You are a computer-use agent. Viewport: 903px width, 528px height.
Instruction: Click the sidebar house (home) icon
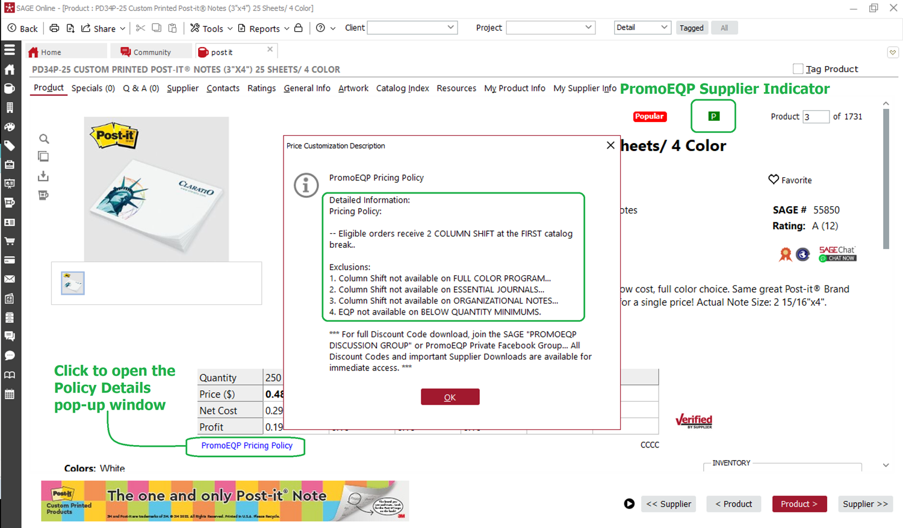tap(10, 69)
